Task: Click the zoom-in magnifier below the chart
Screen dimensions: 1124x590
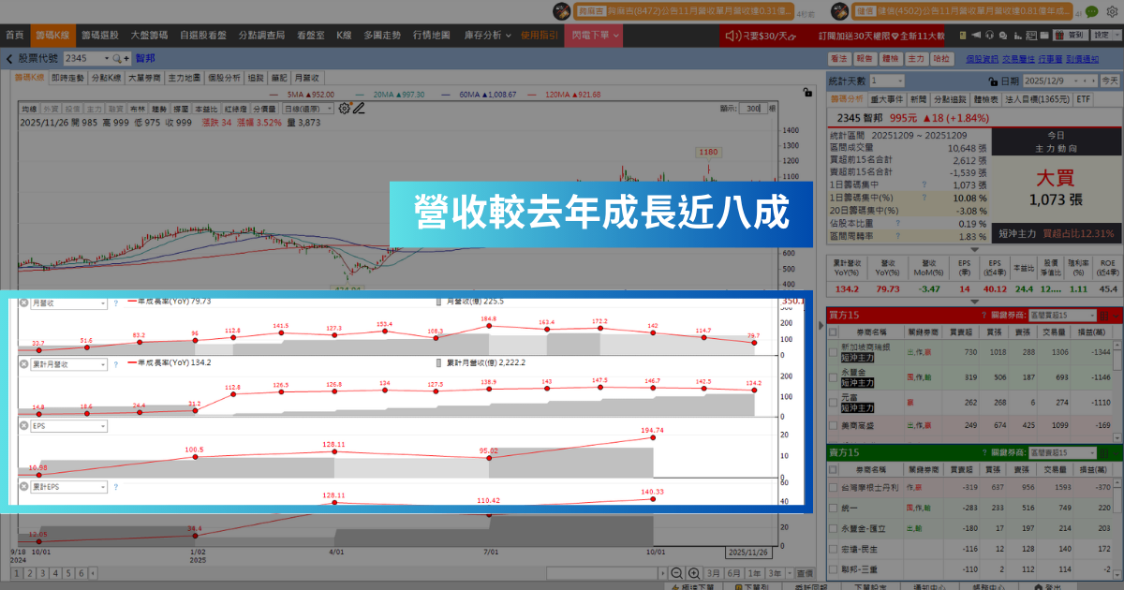Action: (x=694, y=571)
